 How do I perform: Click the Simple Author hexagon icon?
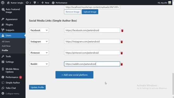[x=3, y=82]
